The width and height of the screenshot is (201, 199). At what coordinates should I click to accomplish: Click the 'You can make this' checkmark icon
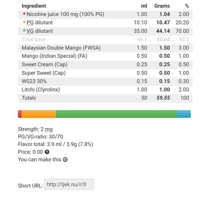pyautogui.click(x=65, y=160)
